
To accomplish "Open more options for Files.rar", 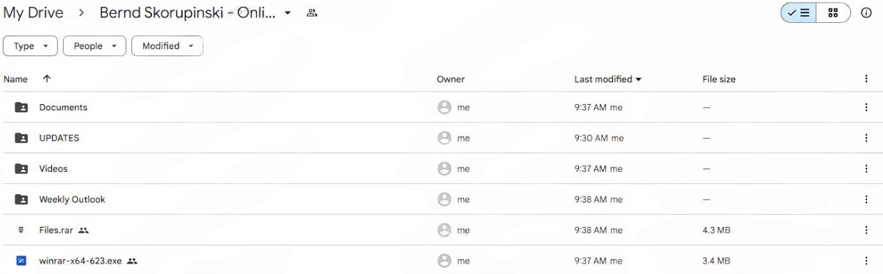I will 866,230.
